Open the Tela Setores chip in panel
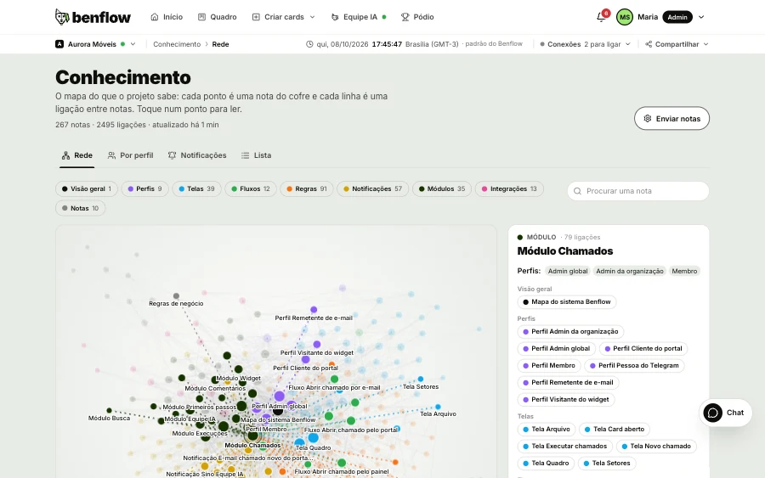Viewport: 765px width, 478px height. pos(608,464)
